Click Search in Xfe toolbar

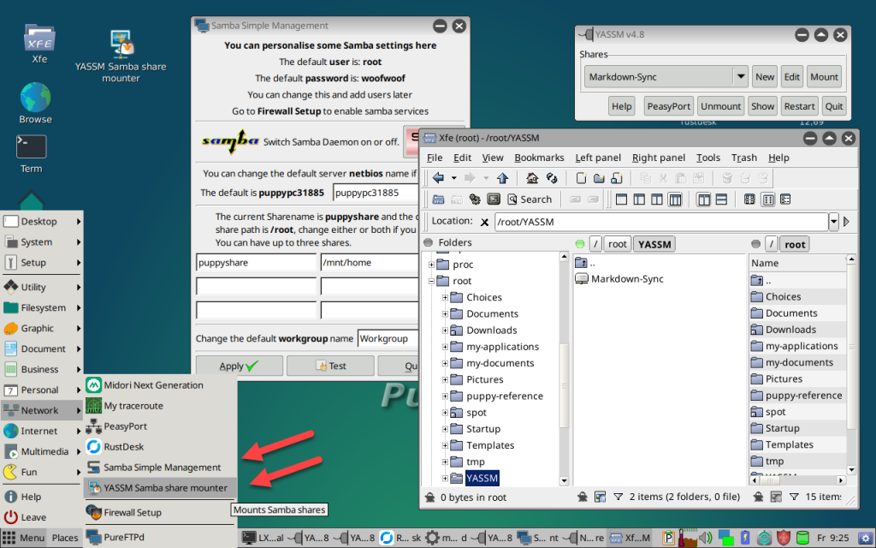pyautogui.click(x=529, y=199)
